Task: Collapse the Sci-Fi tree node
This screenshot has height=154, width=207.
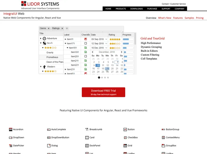Action: pos(41,43)
